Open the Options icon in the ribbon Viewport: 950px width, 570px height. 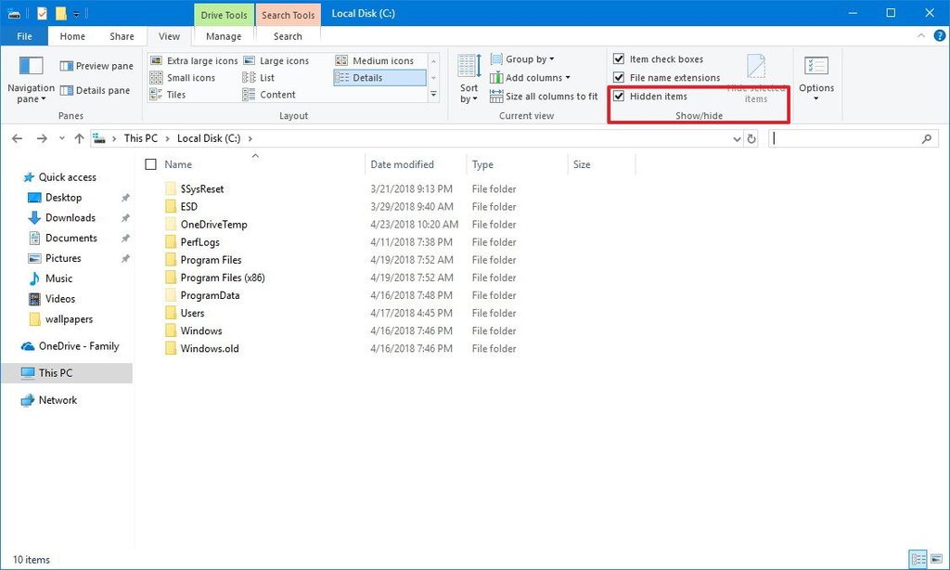point(815,76)
